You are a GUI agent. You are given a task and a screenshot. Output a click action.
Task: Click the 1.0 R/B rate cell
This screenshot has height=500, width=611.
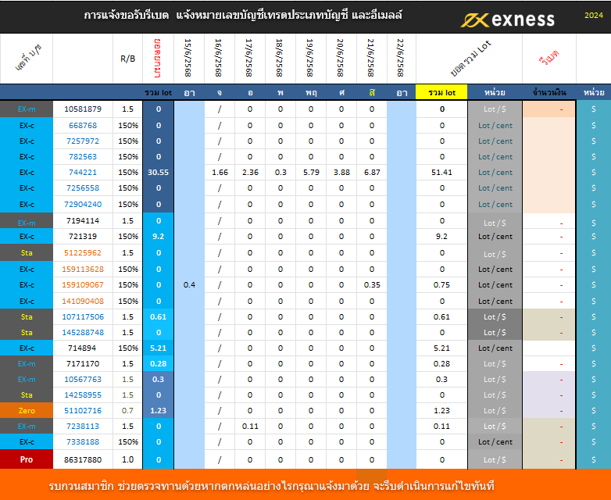[127, 459]
